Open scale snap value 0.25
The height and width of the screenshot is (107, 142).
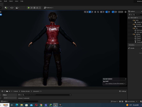pos(116,12)
